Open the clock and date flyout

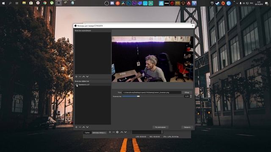[259, 3]
